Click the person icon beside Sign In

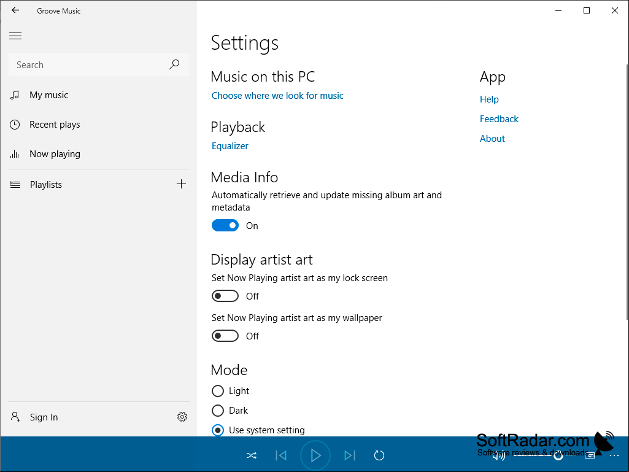coord(15,417)
